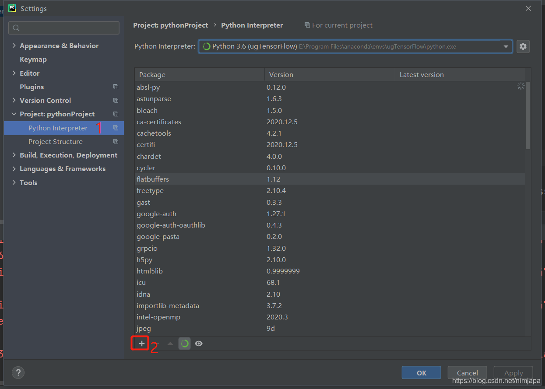Click the OK button
Viewport: 545px width, 389px height.
(x=422, y=373)
